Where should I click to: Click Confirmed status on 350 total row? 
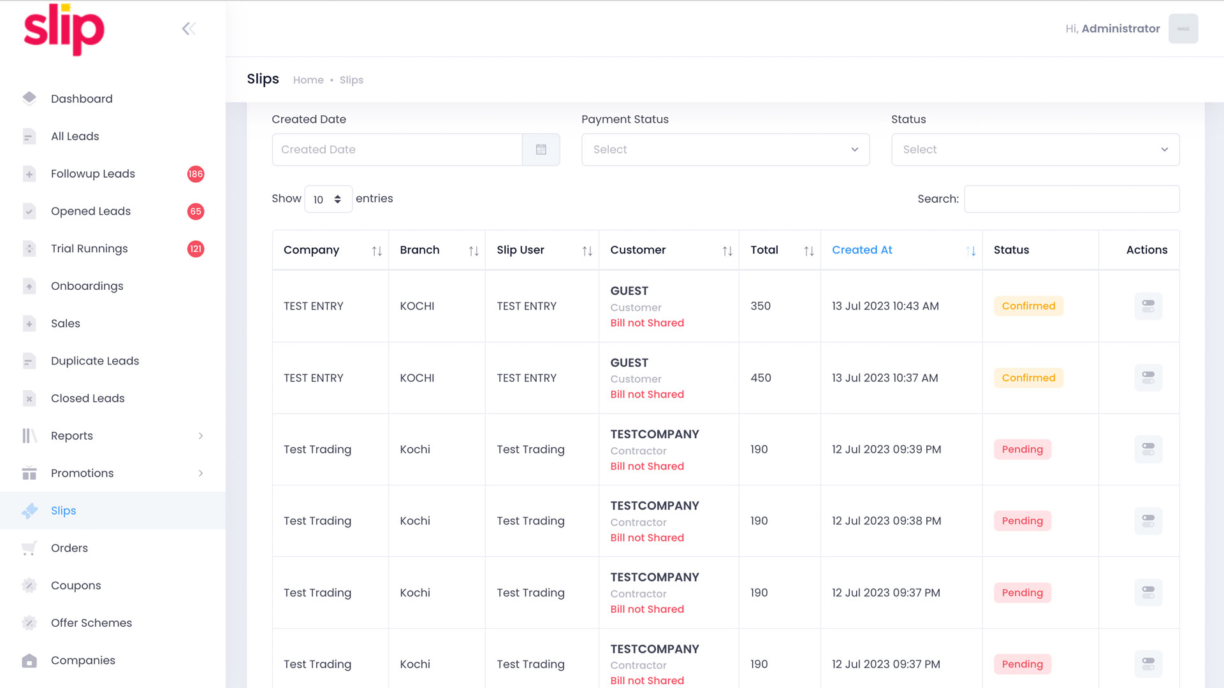tap(1028, 306)
